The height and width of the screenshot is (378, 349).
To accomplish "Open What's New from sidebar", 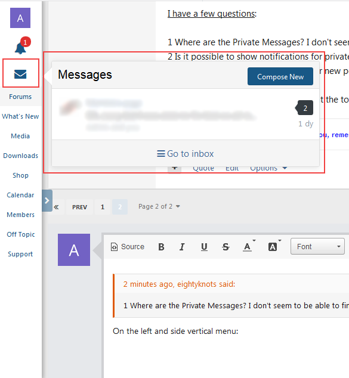I will point(20,116).
